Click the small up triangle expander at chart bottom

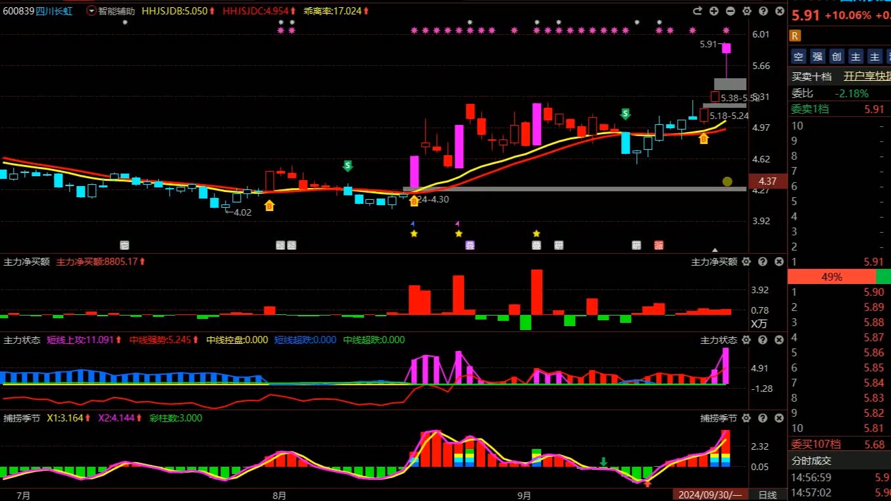pyautogui.click(x=715, y=250)
